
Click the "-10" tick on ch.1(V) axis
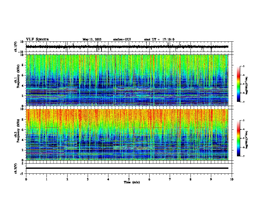click(x=21, y=52)
